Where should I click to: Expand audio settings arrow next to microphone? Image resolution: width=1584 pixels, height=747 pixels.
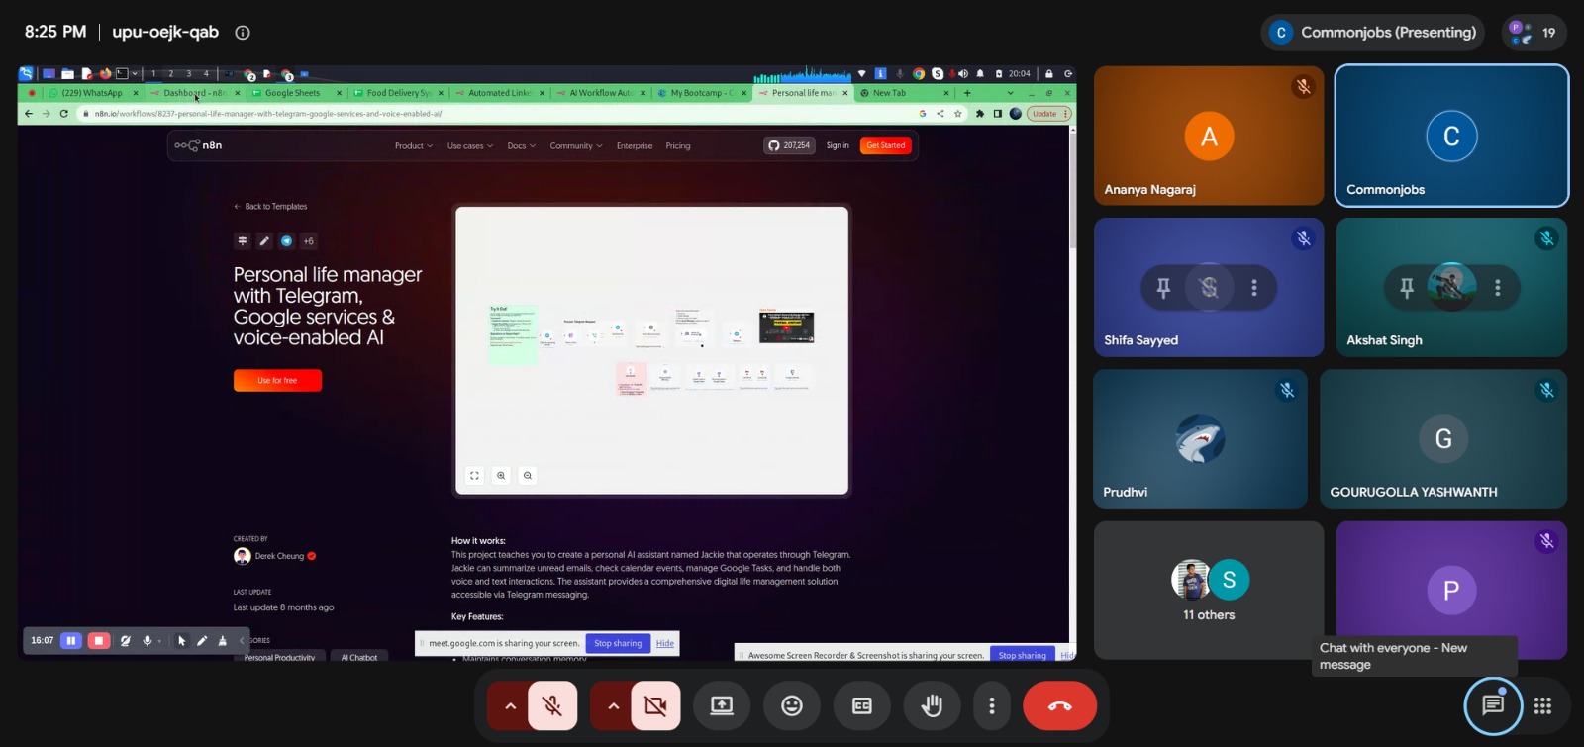(510, 705)
